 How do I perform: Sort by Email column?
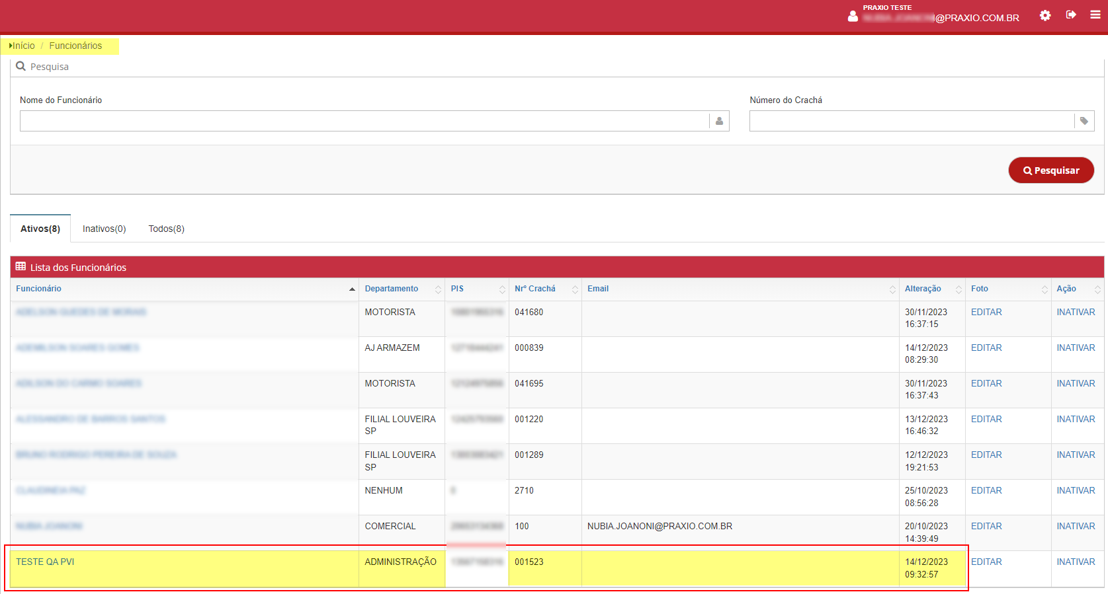[x=740, y=289]
